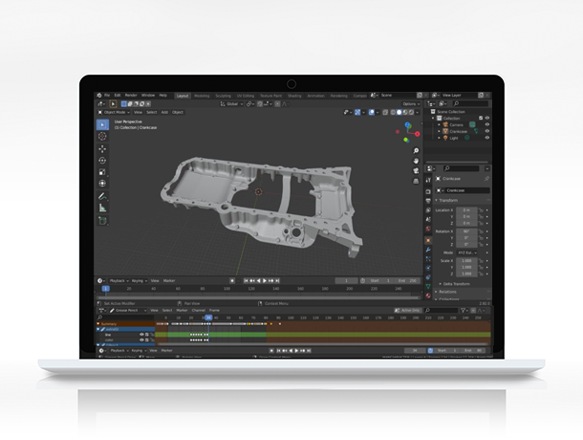This screenshot has height=440, width=583.
Task: Pin the Crankcase properties context
Action: (486, 179)
